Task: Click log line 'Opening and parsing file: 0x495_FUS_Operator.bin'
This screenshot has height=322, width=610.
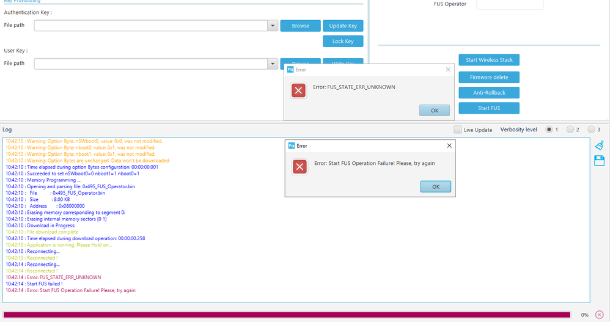Action: pyautogui.click(x=70, y=187)
